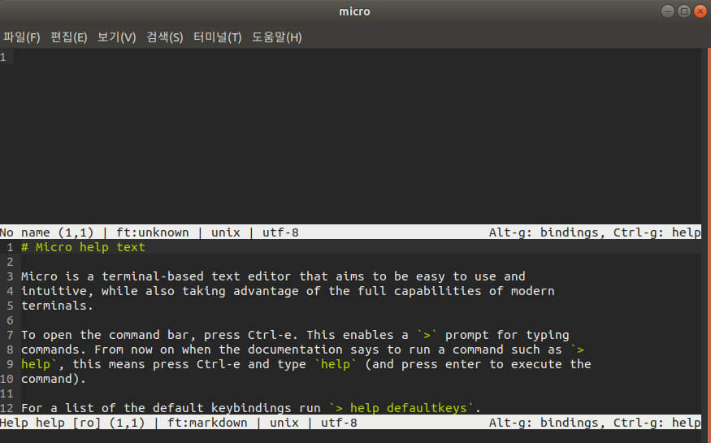Click line number 6 in help pane
The height and width of the screenshot is (443, 711).
pyautogui.click(x=10, y=320)
